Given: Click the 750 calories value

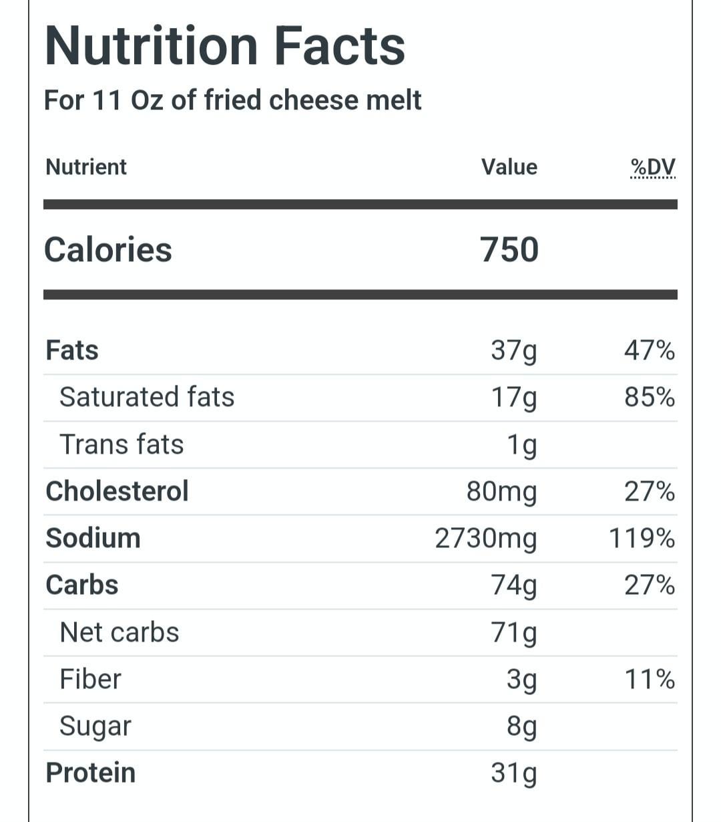Looking at the screenshot, I should tap(509, 250).
